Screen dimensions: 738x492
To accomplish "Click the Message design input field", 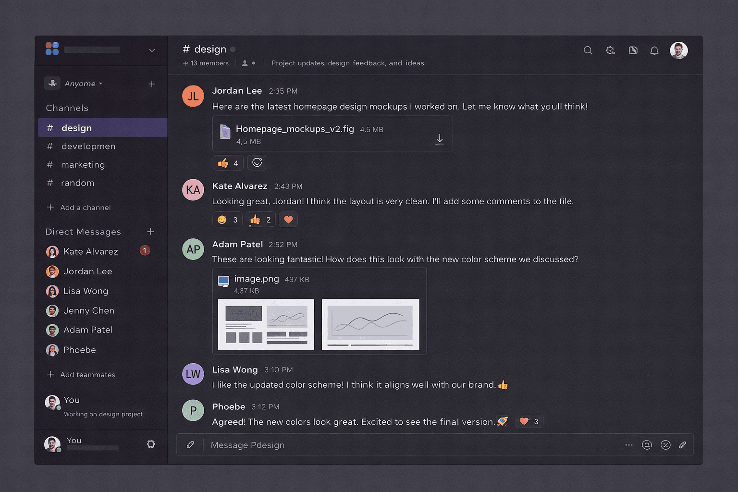I will pos(413,445).
